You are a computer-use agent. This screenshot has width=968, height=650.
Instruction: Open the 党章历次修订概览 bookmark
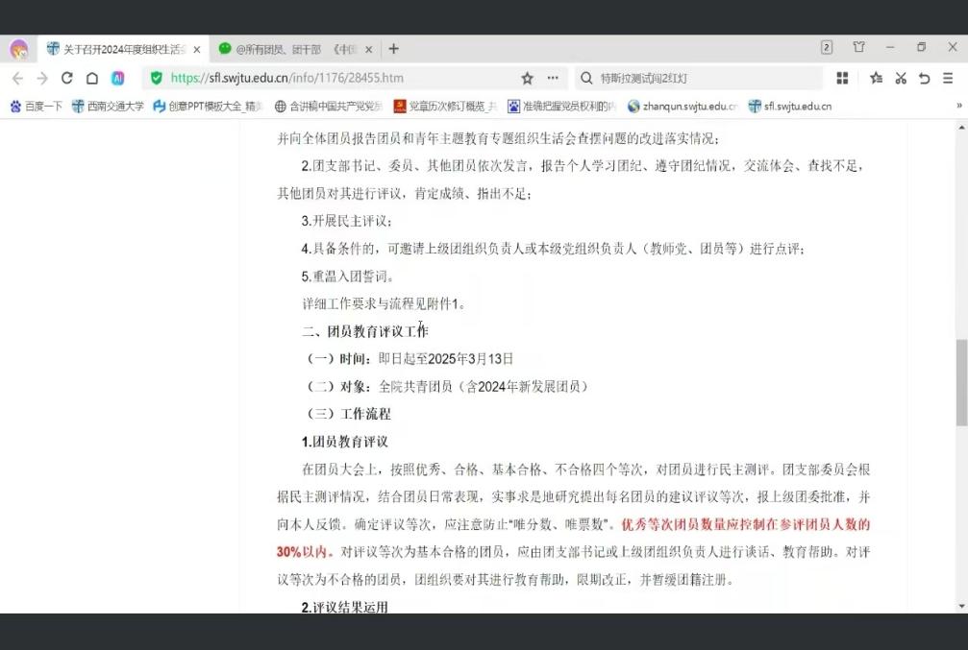445,106
